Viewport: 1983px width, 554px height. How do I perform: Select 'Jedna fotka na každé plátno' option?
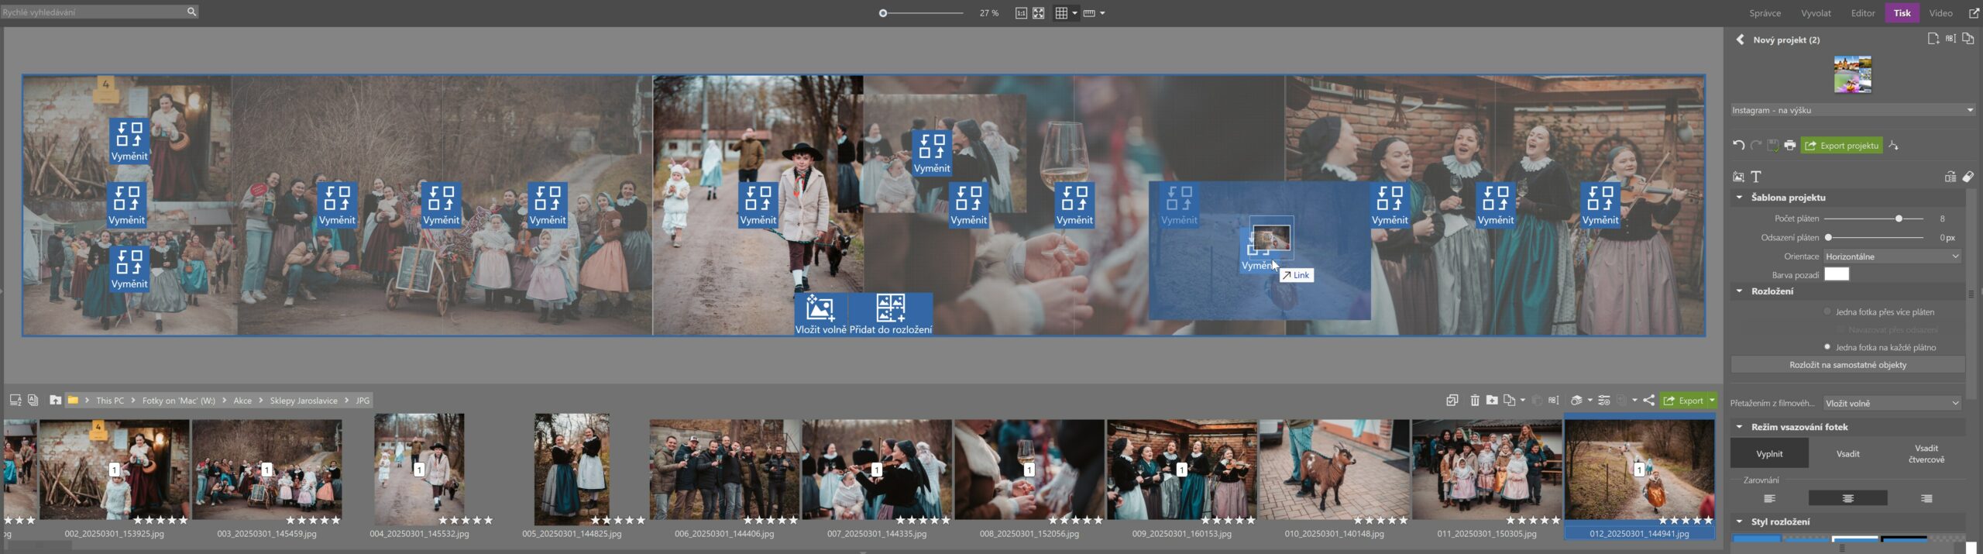coord(1827,347)
